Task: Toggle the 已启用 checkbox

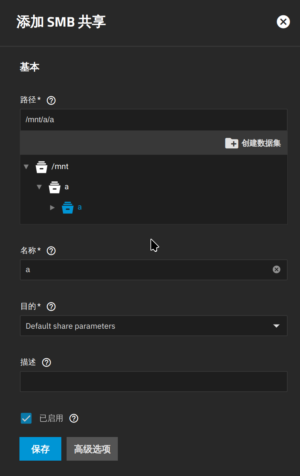Action: 26,418
